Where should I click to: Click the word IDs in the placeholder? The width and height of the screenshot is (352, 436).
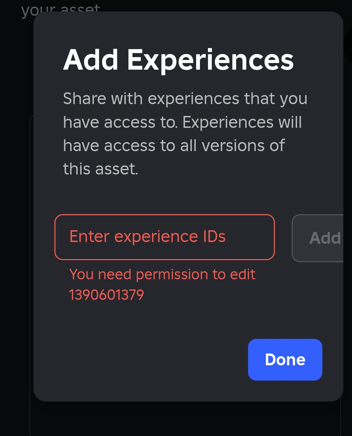click(x=214, y=237)
